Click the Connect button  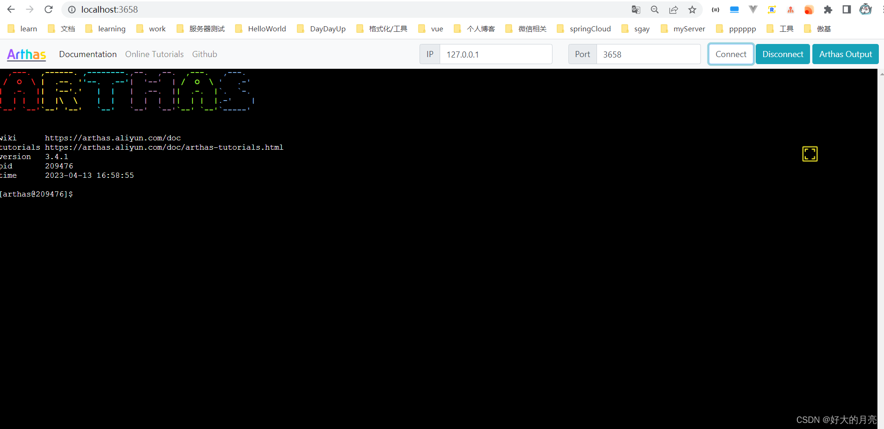(731, 54)
